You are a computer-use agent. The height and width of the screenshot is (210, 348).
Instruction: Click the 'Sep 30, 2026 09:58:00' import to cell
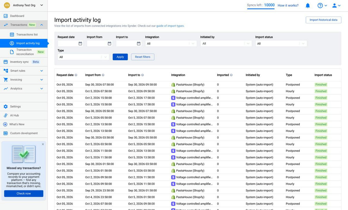[x=142, y=85]
